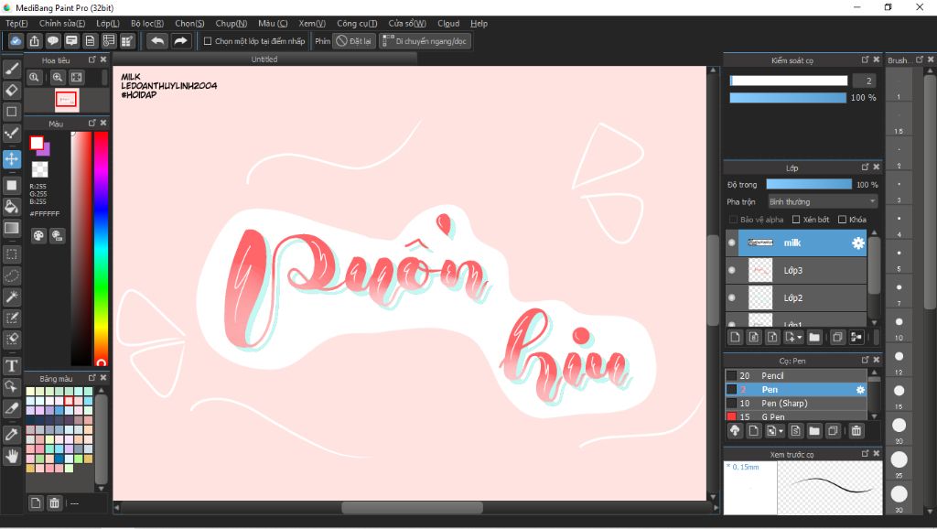937x529 pixels.
Task: Click the share/export icon in toolbar
Action: pos(35,40)
